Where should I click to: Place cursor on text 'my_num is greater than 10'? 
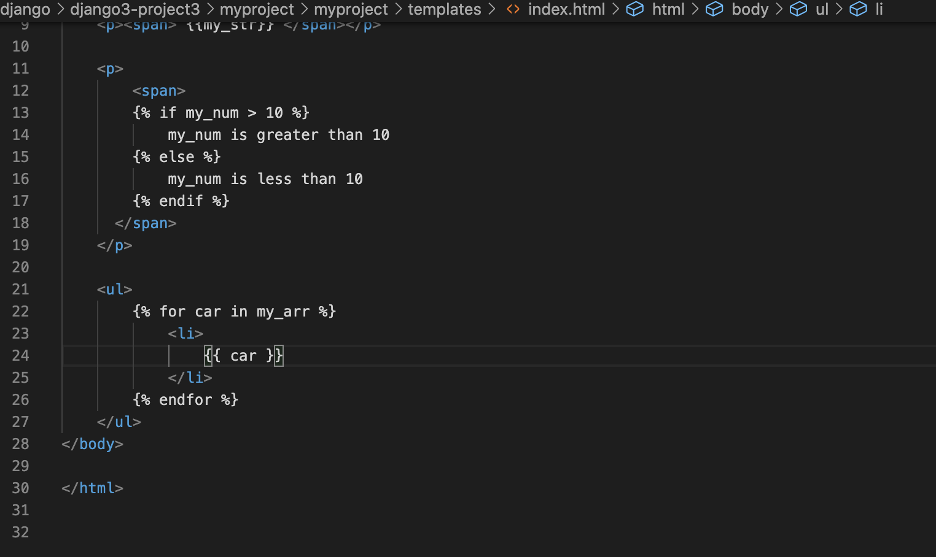(279, 134)
